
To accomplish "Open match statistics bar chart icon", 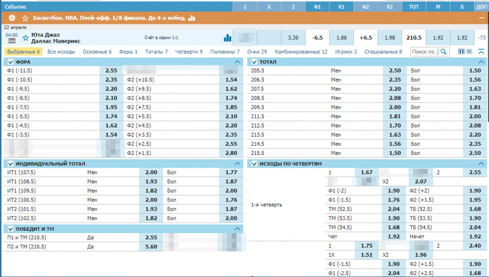I will (x=227, y=38).
